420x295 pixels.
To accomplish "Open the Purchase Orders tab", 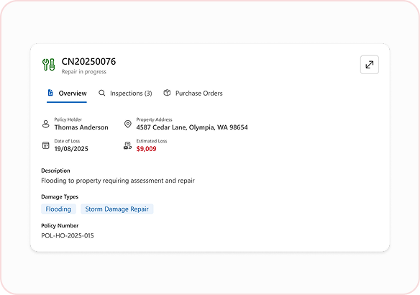I will [x=193, y=94].
